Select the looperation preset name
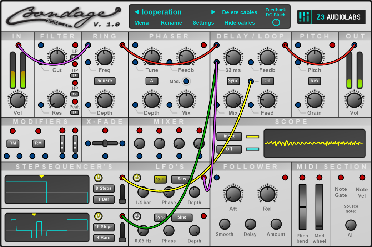This screenshot has width=372, height=247. [x=162, y=12]
